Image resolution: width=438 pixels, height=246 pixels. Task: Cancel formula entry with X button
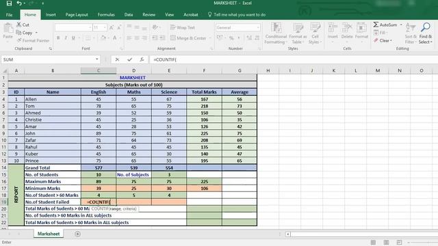(x=117, y=59)
